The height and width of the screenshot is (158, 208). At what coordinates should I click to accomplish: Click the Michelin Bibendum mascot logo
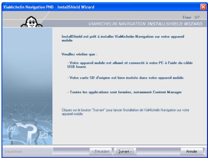pyautogui.click(x=32, y=22)
